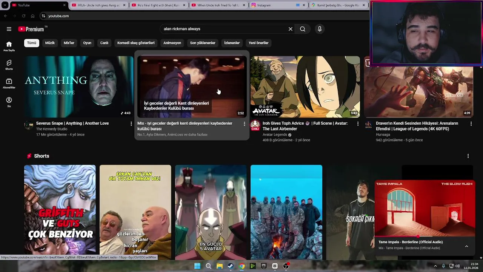
Task: Open the Siz profile page icon
Action: pos(9,102)
